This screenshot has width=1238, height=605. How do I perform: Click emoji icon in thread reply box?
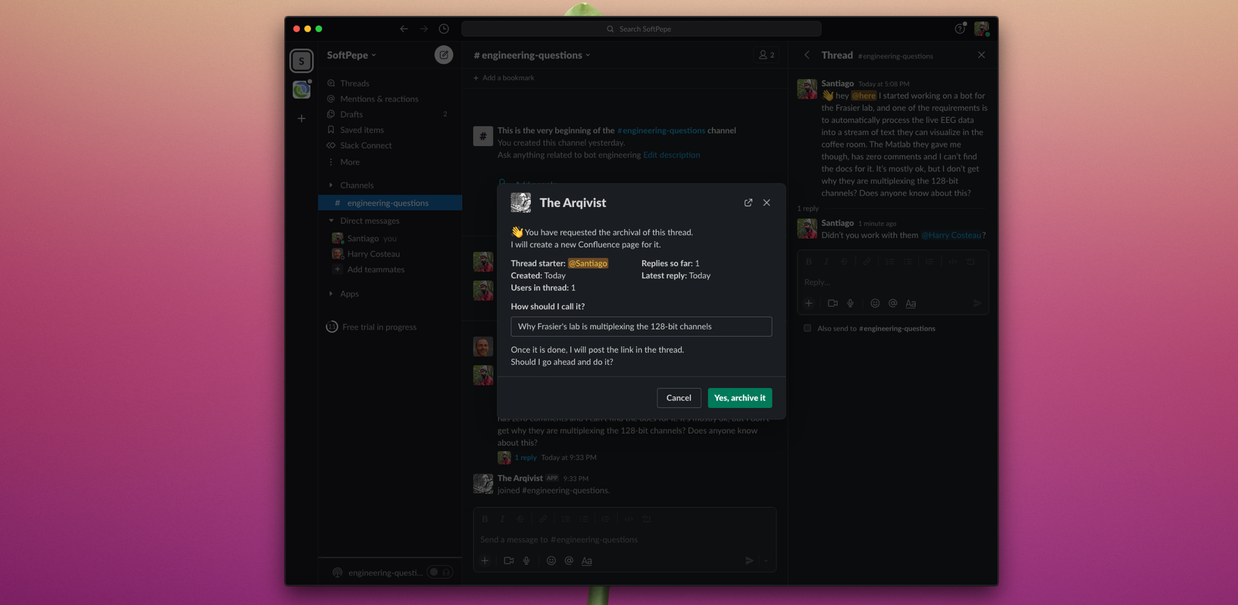click(x=875, y=303)
